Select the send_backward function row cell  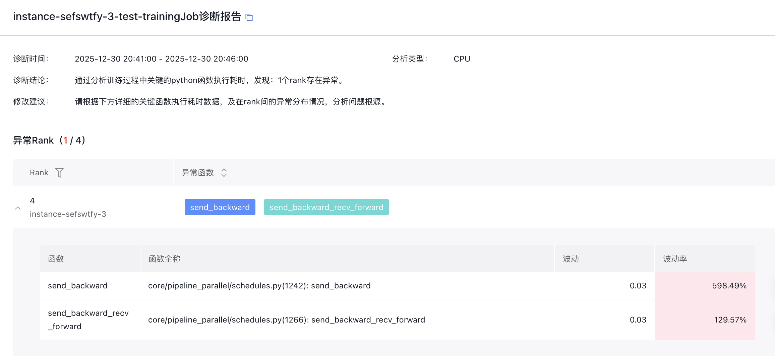pos(78,286)
